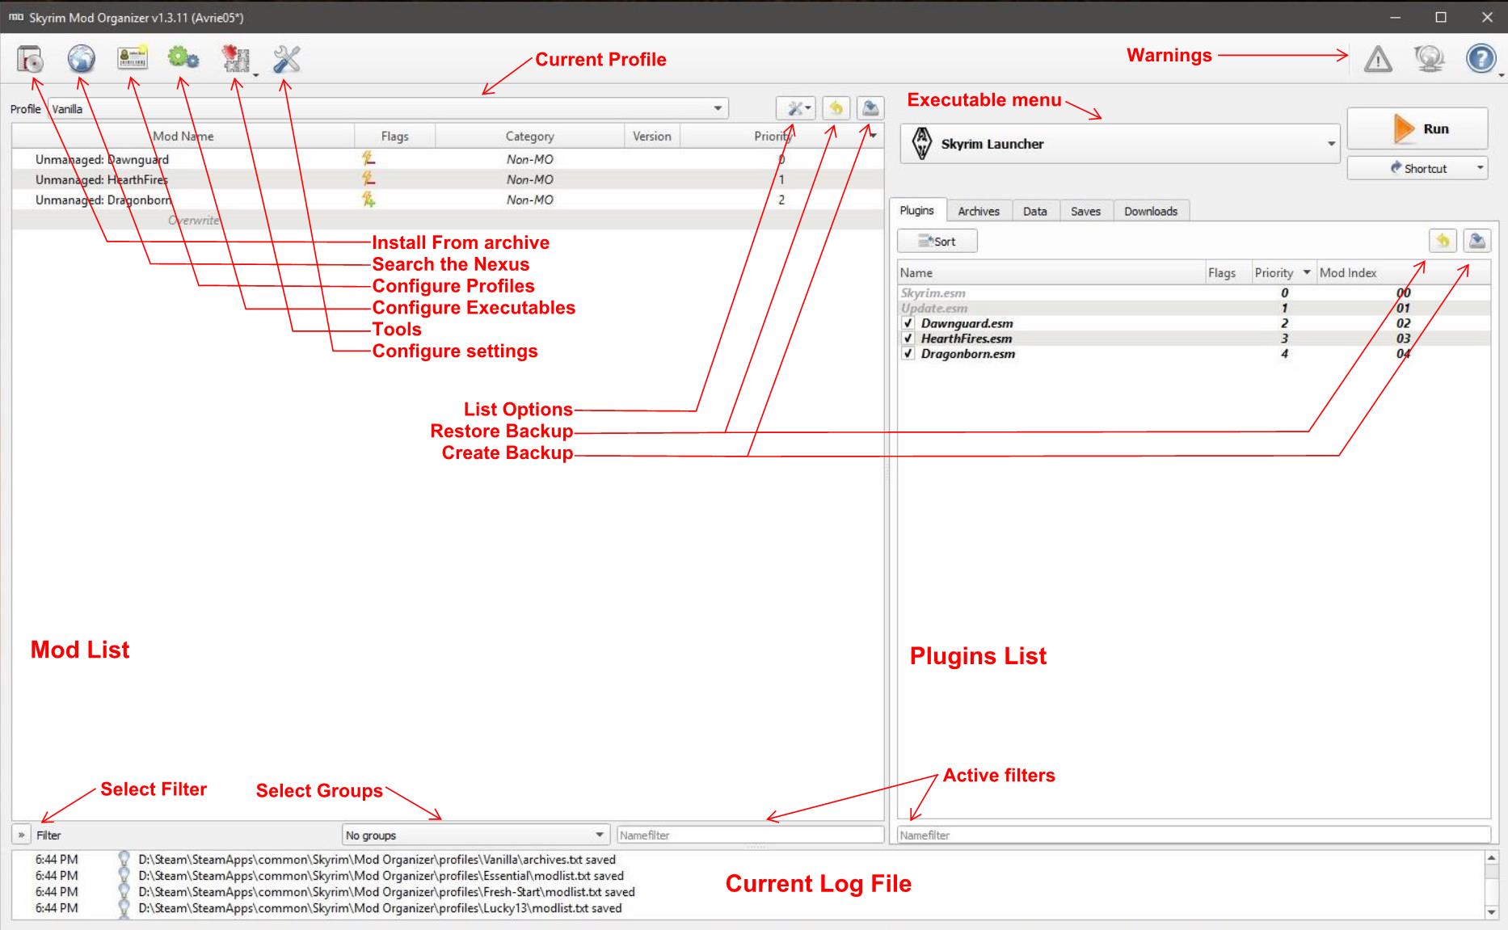This screenshot has width=1508, height=930.
Task: Restore a mod list backup
Action: (x=836, y=108)
